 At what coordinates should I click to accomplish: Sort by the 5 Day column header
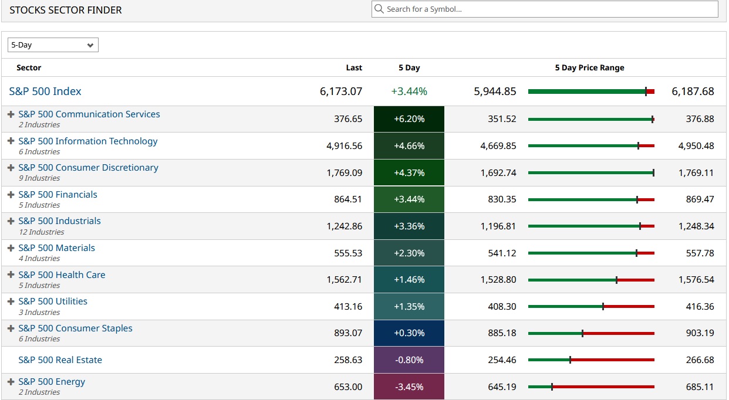[409, 68]
